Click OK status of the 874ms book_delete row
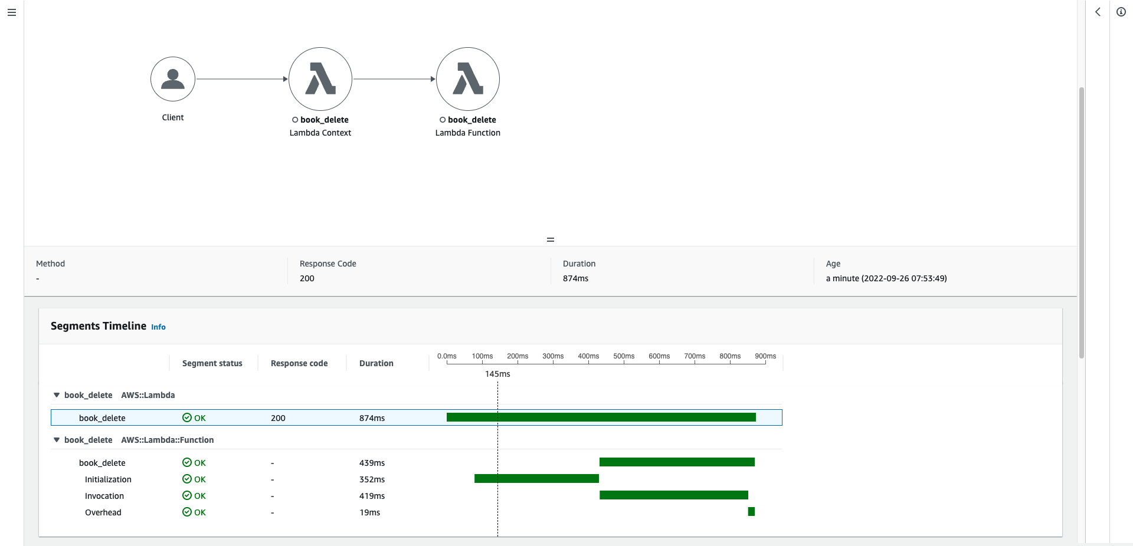This screenshot has width=1133, height=546. tap(194, 418)
